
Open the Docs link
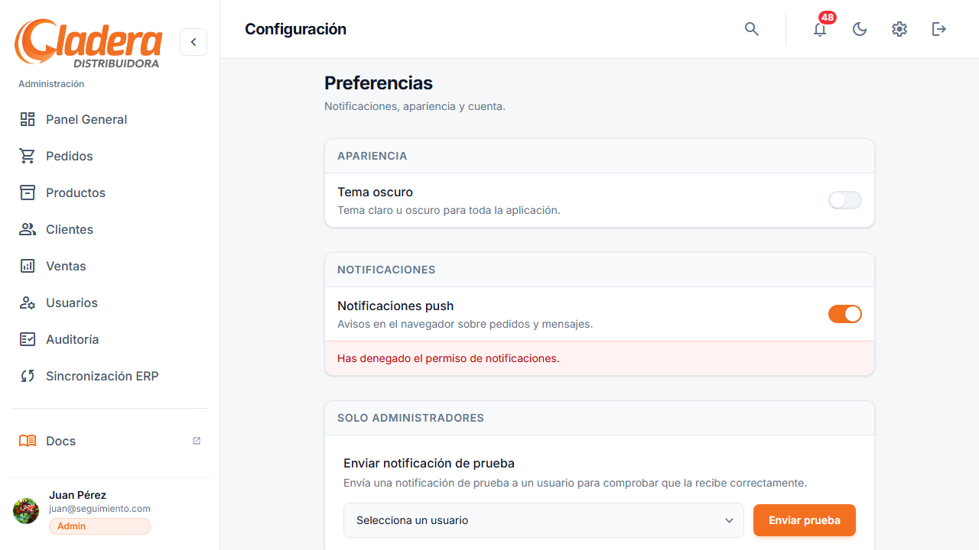tap(61, 441)
